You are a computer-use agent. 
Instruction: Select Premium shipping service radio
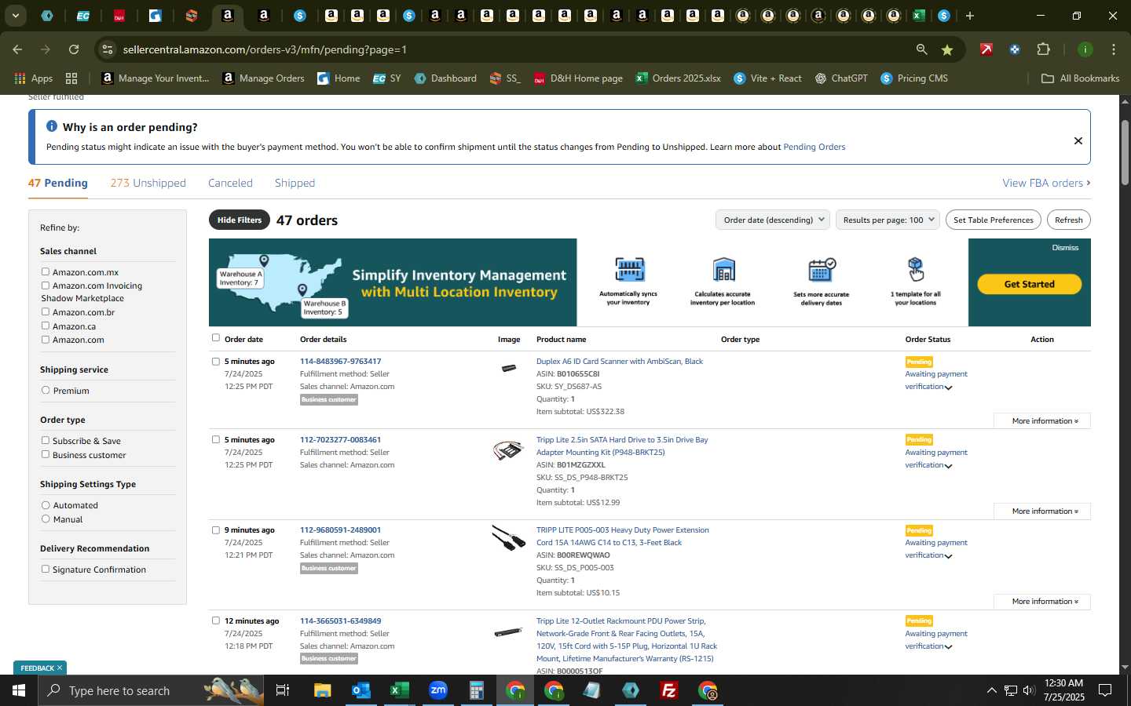coord(46,390)
